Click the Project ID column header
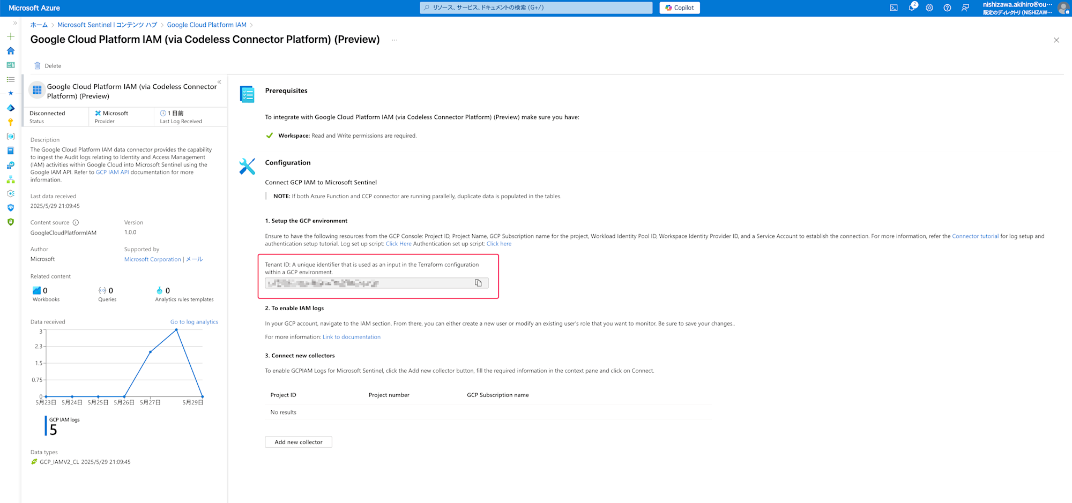 [283, 395]
